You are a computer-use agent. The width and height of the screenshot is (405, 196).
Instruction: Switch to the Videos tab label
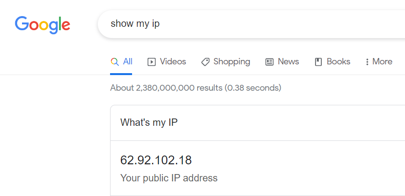coord(173,61)
